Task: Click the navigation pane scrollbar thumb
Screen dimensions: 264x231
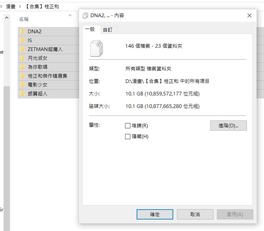Action: pos(7,158)
